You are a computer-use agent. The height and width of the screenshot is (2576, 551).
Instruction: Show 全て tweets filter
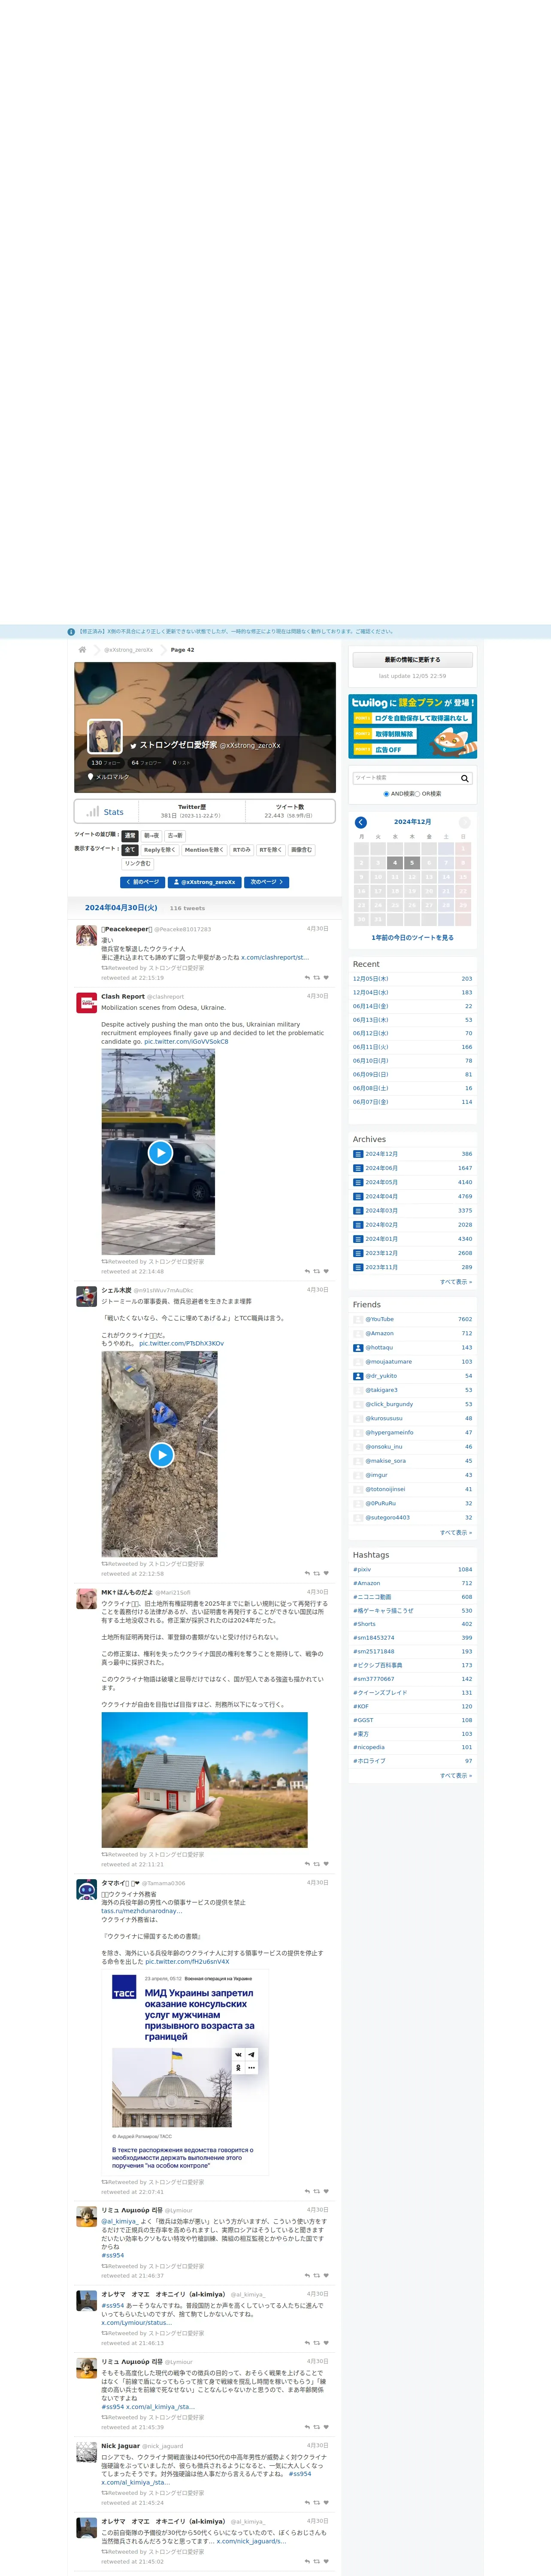click(130, 850)
